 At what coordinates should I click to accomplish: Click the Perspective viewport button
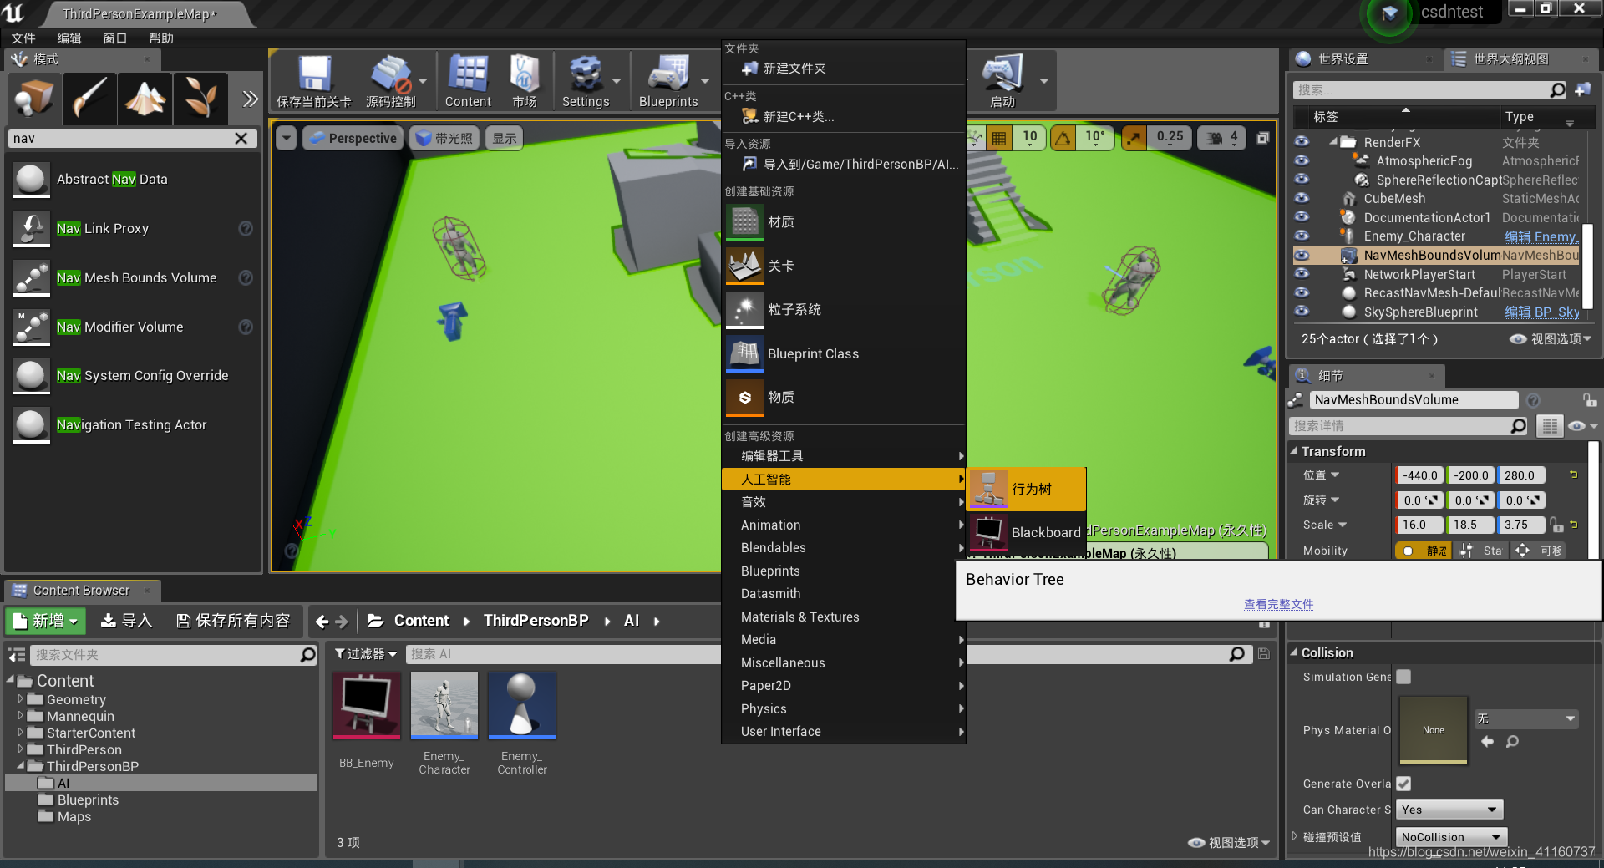pos(353,138)
